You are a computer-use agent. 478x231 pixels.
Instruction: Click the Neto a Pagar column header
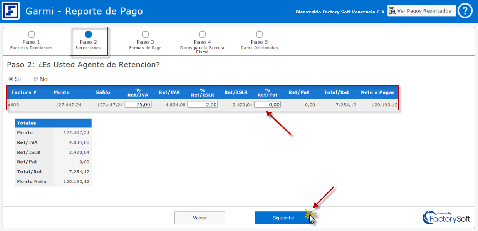[377, 92]
